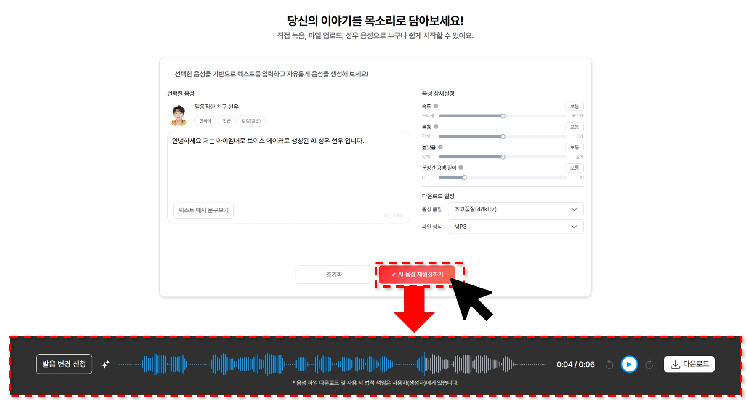Reset 볼륨 with its 보통 button
748x400 pixels.
[574, 127]
